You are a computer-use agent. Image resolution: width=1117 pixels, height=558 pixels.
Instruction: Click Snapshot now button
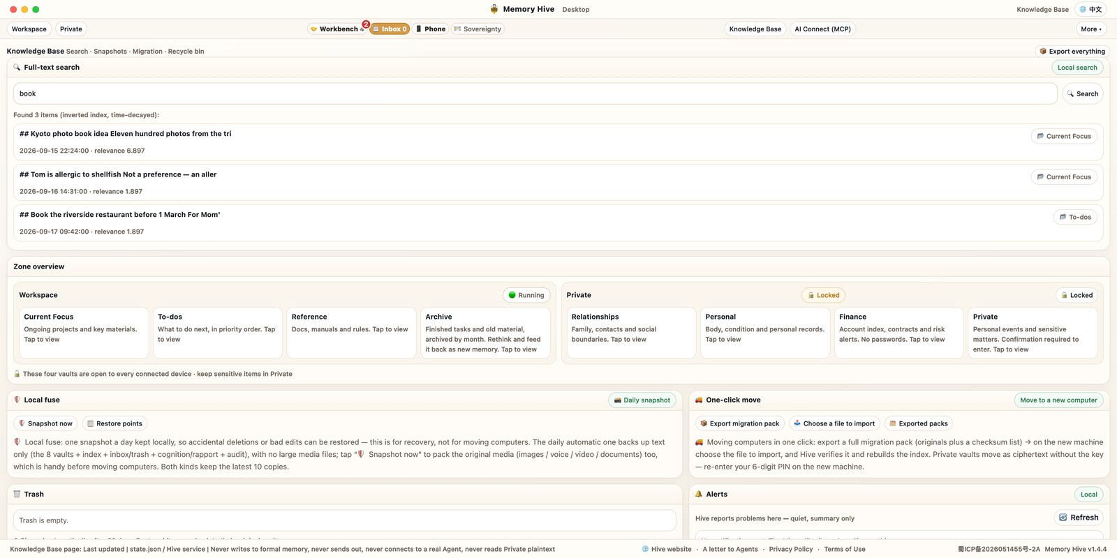[x=45, y=423]
